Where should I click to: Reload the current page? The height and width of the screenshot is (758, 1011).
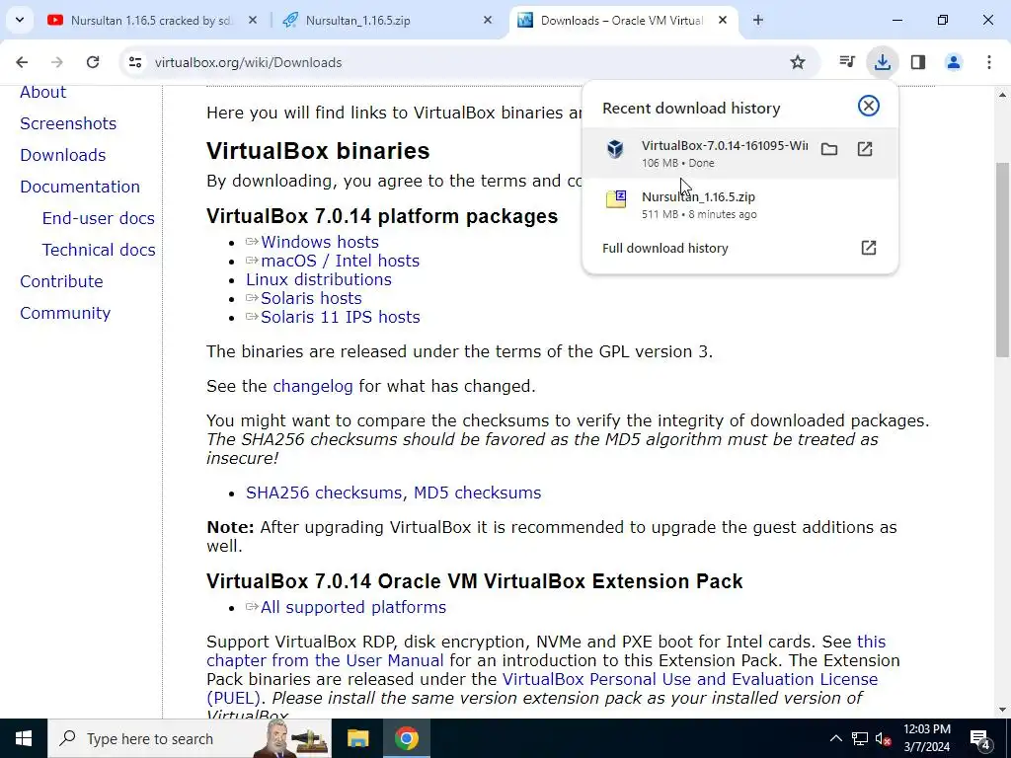[93, 62]
